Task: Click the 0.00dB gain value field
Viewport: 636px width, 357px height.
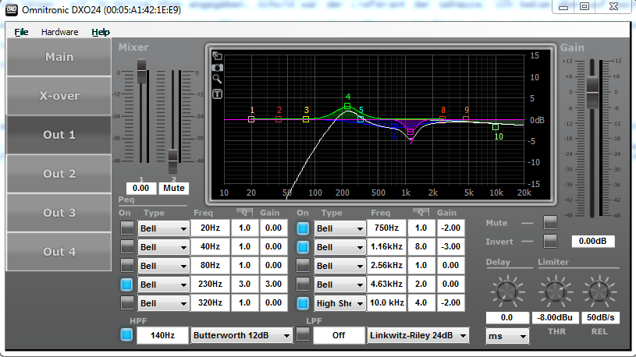Action: pos(593,241)
